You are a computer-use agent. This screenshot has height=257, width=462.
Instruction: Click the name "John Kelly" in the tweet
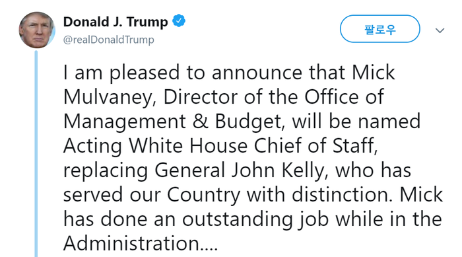point(278,170)
